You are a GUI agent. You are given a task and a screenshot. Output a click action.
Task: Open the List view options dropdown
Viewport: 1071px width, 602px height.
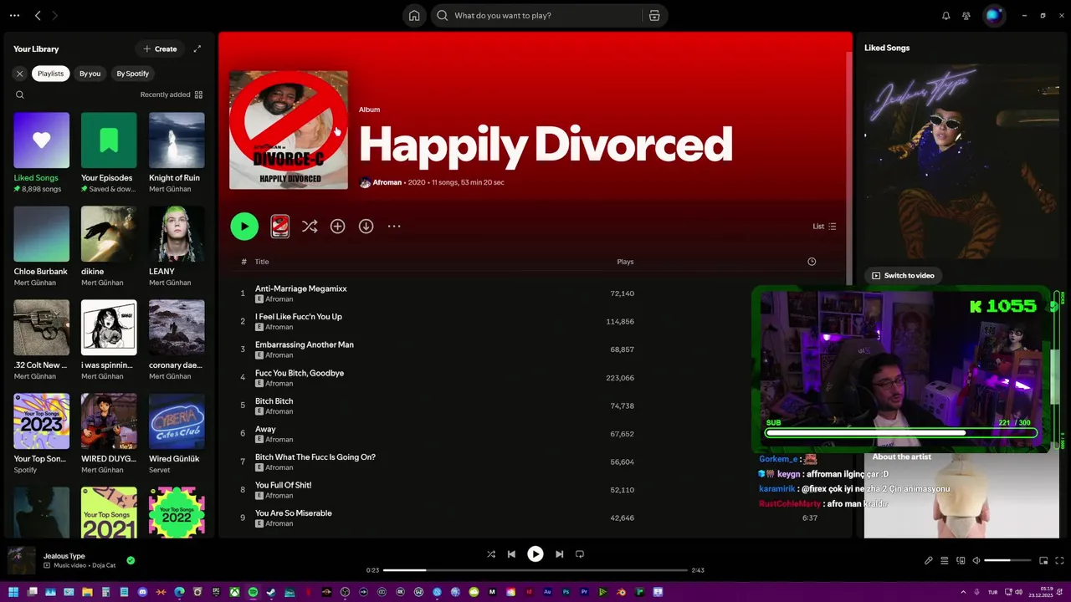[824, 226]
